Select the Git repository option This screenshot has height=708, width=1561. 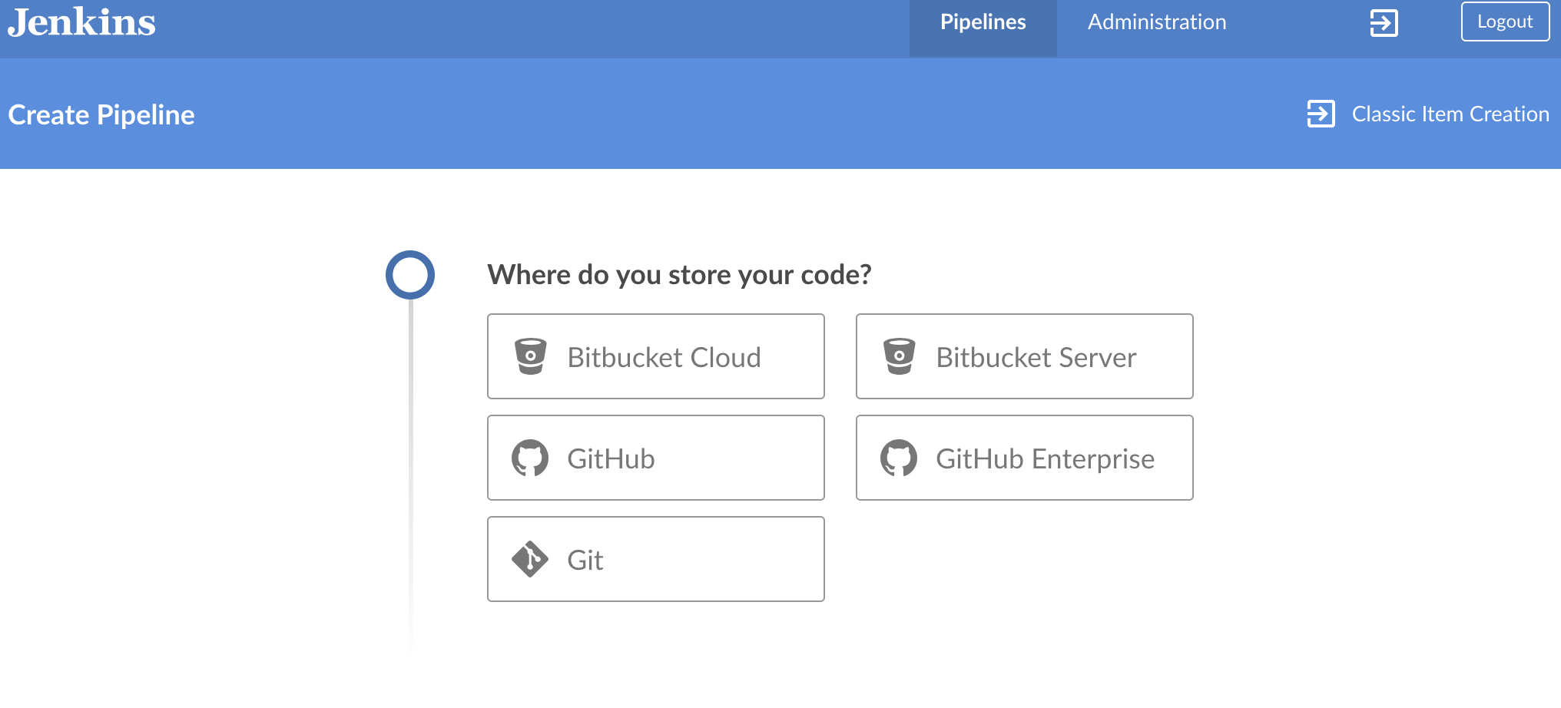point(656,559)
